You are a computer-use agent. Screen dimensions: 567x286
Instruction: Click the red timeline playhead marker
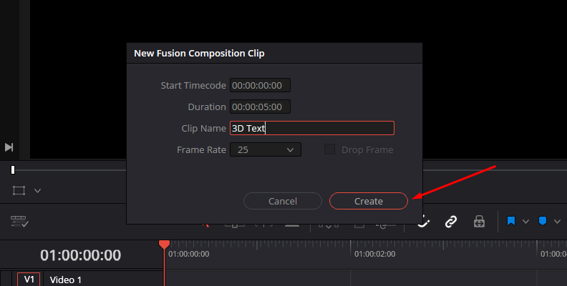[164, 245]
